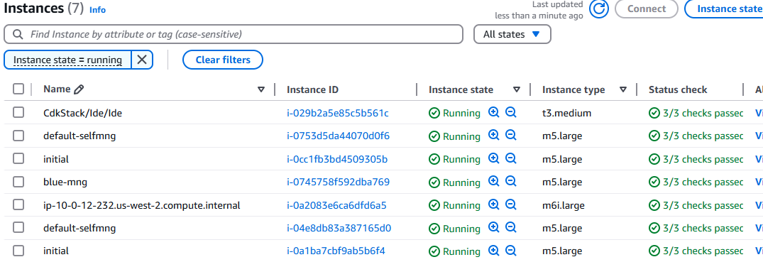Open instance i-04e8db83a387165d0 details

point(339,229)
